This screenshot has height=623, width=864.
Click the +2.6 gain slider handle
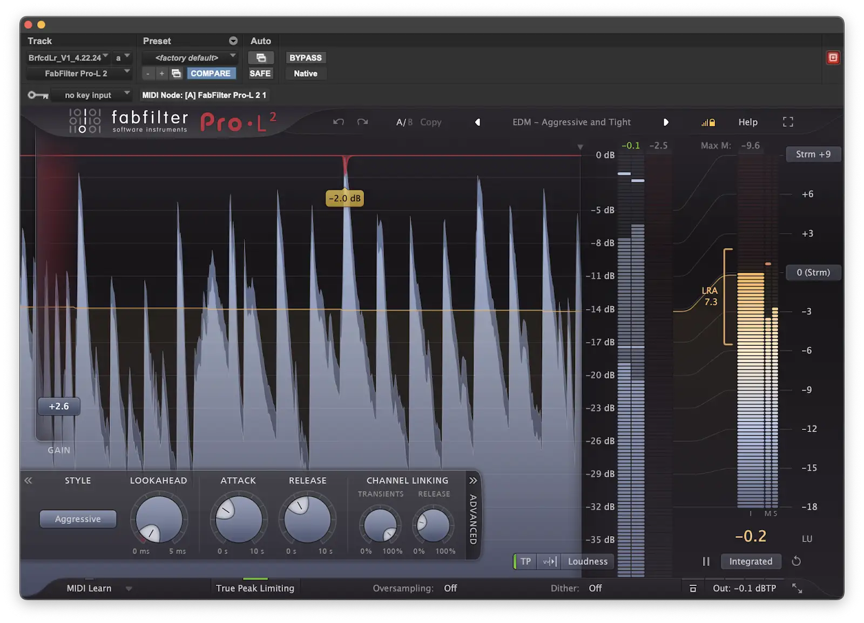point(59,407)
